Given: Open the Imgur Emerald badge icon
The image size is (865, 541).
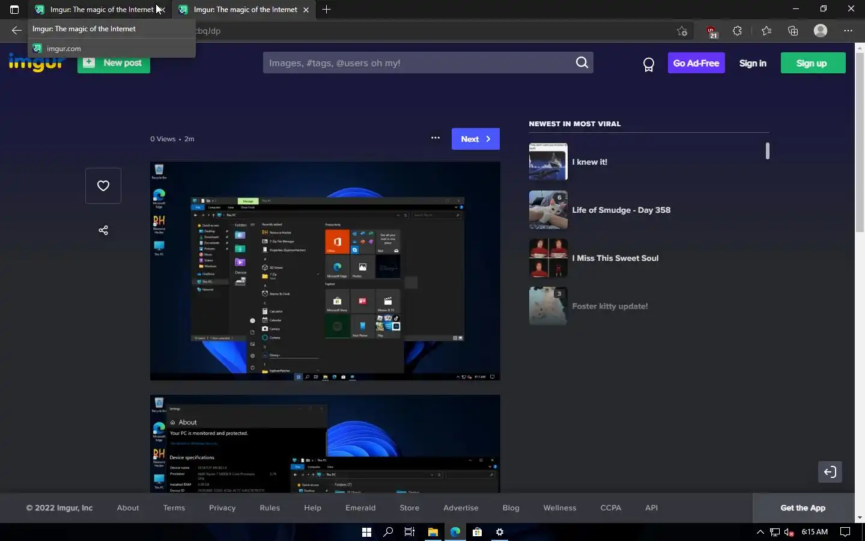Looking at the screenshot, I should (649, 64).
